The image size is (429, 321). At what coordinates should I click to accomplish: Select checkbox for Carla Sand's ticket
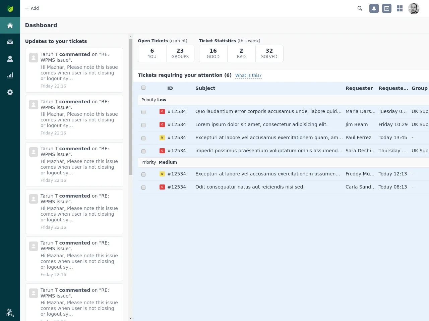tap(143, 188)
